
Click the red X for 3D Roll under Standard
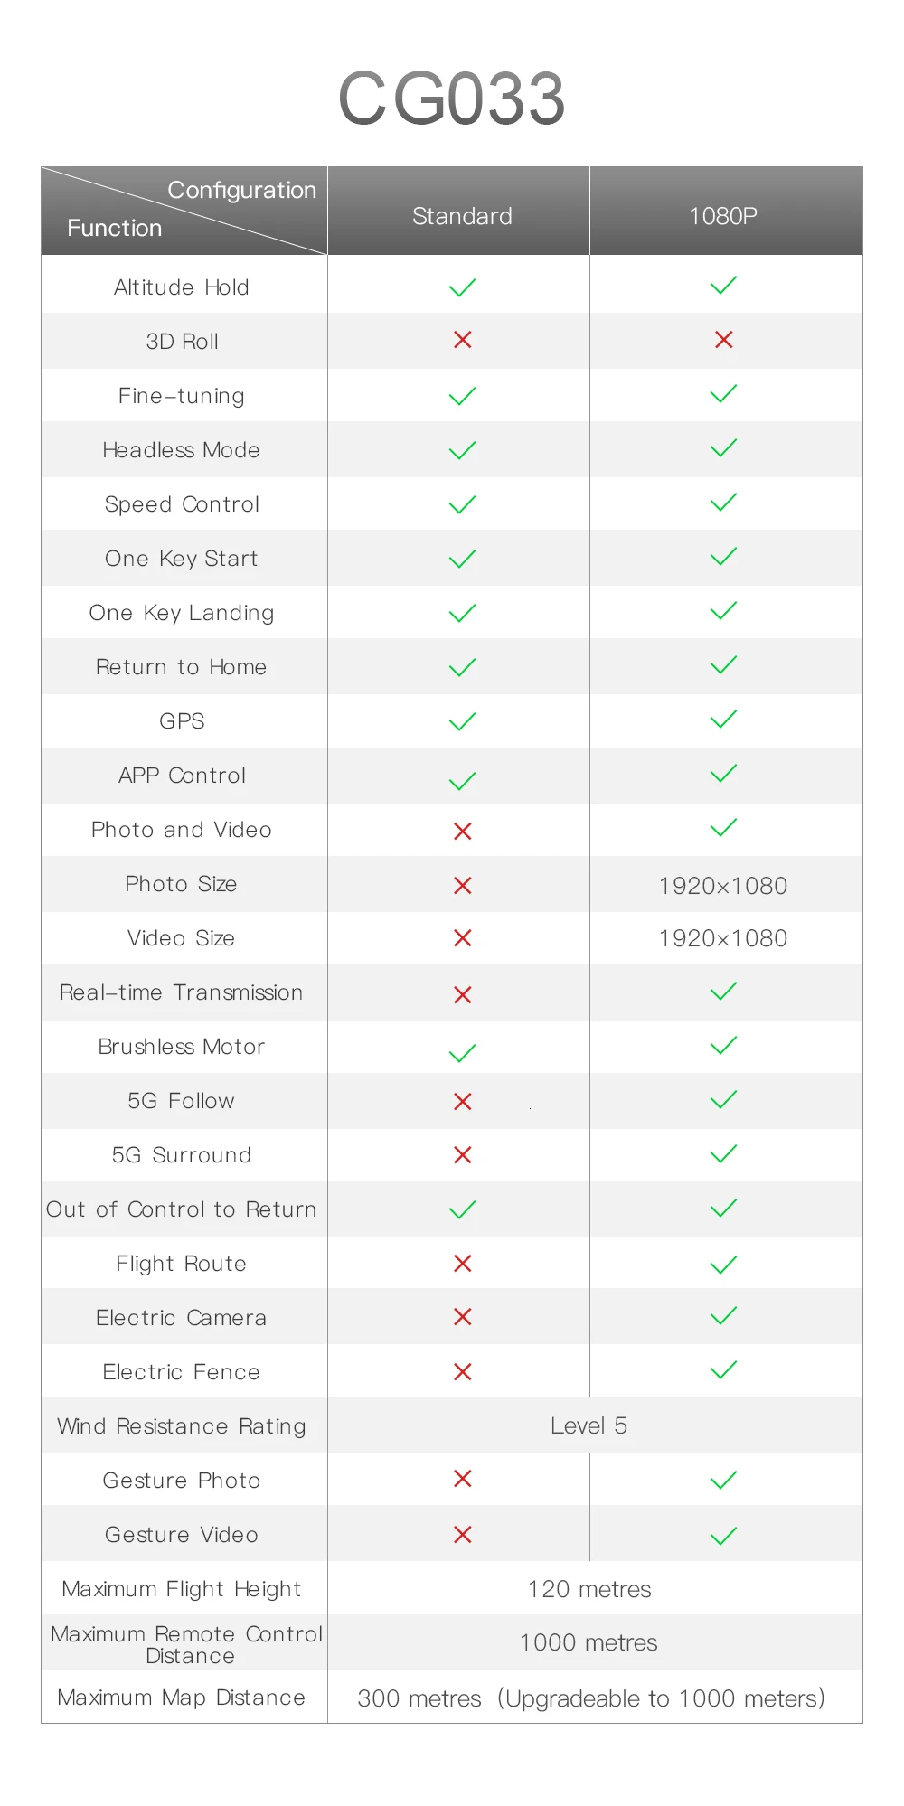coord(463,340)
